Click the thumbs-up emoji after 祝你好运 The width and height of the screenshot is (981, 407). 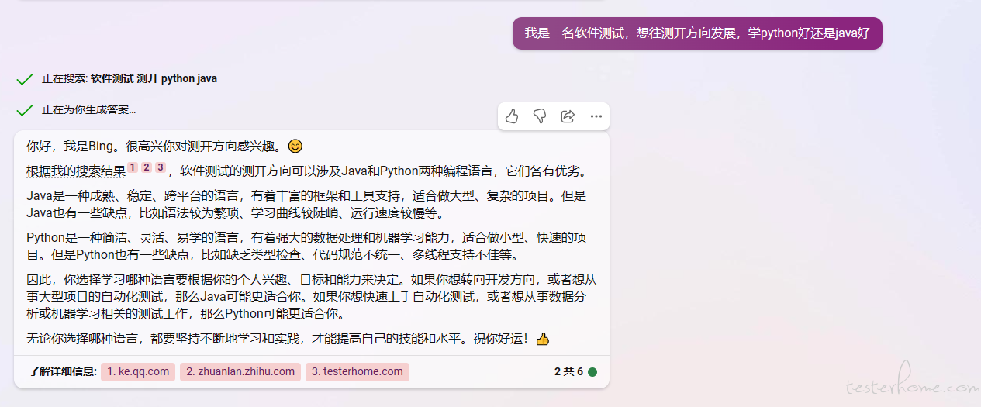[543, 339]
